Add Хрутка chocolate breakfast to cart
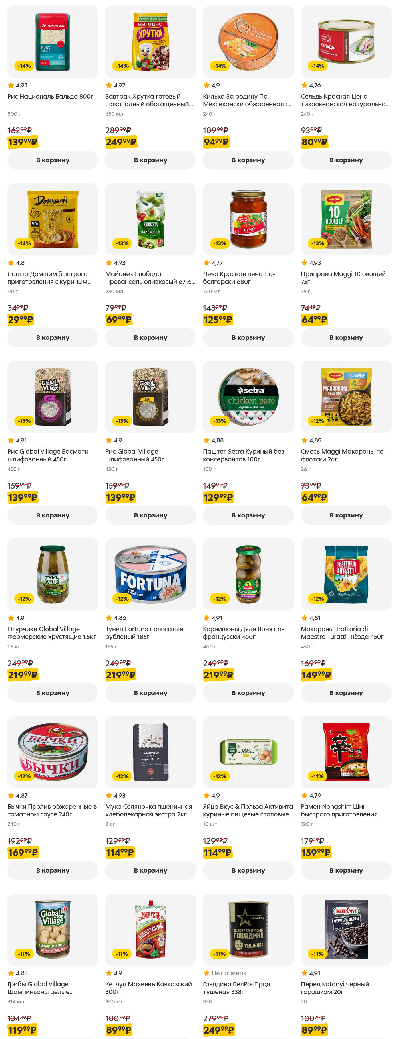Screen dimensions: 398x1039 (150, 160)
